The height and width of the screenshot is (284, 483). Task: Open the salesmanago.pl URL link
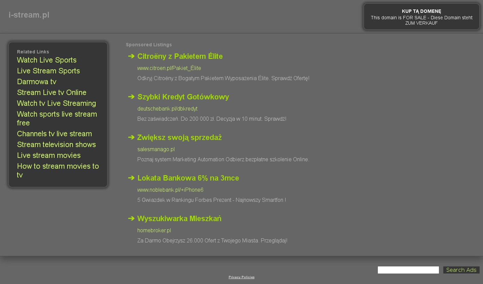pyautogui.click(x=156, y=149)
